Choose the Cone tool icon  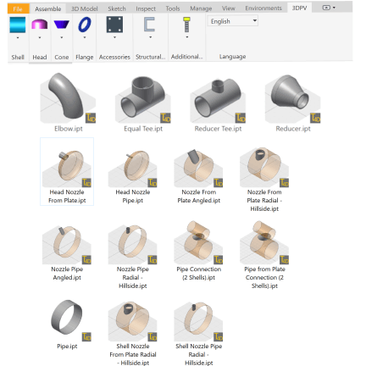click(62, 25)
